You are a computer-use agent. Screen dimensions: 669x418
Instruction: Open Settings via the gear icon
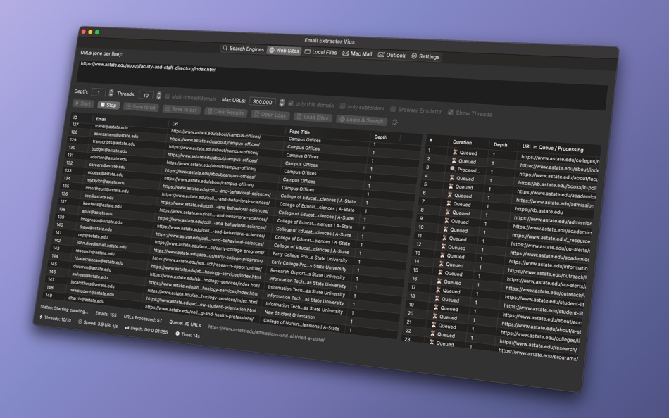coord(414,57)
